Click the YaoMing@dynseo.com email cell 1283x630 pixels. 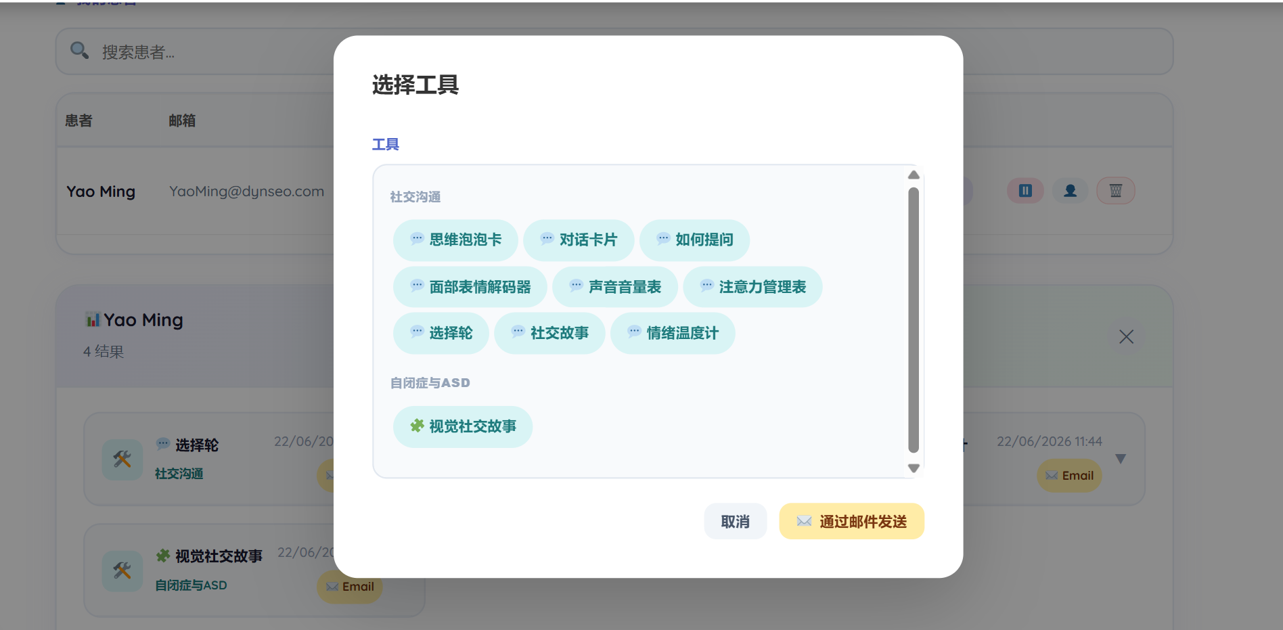click(246, 192)
